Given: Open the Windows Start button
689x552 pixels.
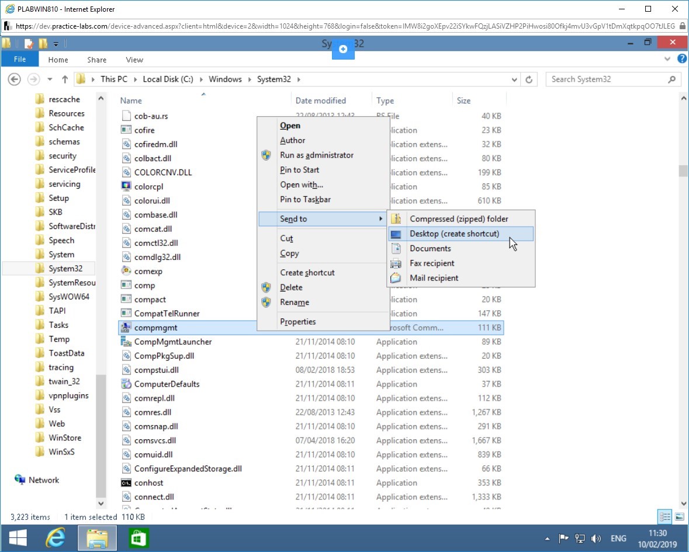Looking at the screenshot, I should click(x=18, y=538).
